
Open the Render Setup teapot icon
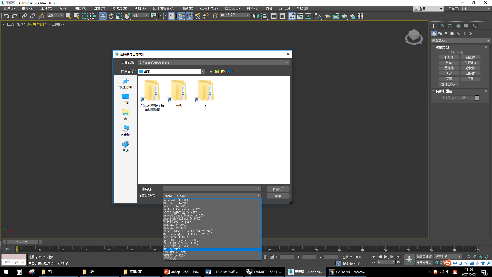coord(328,16)
